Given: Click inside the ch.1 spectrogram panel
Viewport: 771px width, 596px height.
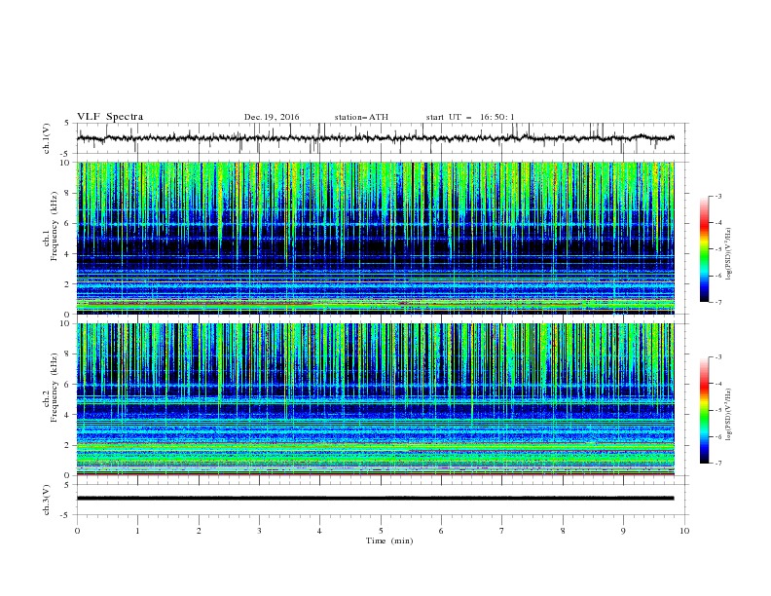Looking at the screenshot, I should click(x=375, y=238).
